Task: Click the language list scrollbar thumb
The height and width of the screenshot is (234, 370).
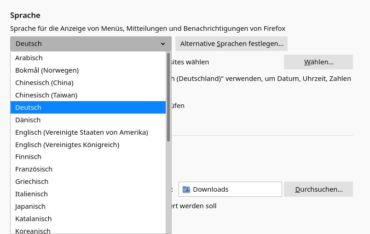Action: click(168, 97)
